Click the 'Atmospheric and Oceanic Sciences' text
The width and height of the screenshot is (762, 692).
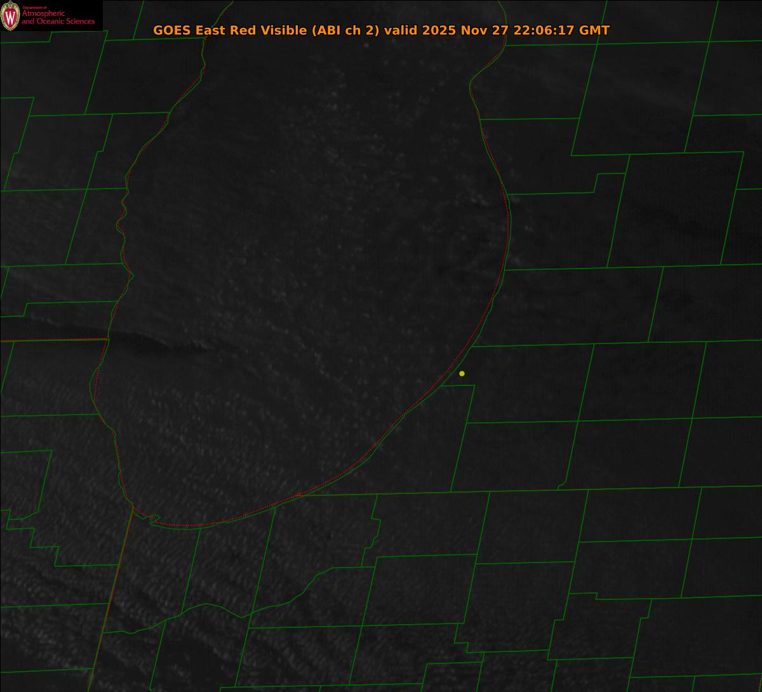click(x=58, y=18)
